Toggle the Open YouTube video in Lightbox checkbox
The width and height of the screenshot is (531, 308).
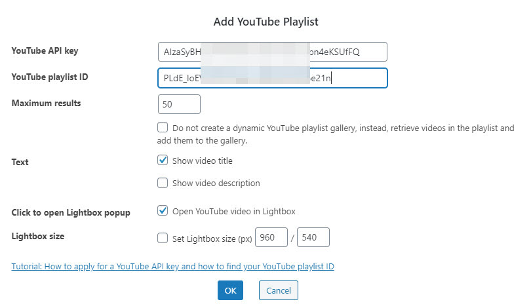click(163, 211)
